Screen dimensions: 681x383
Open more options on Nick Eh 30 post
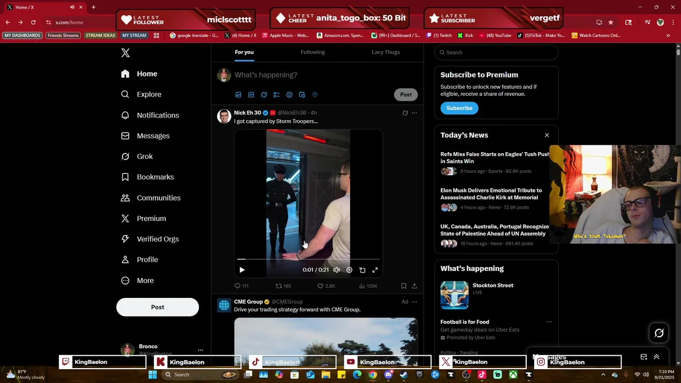coord(414,113)
